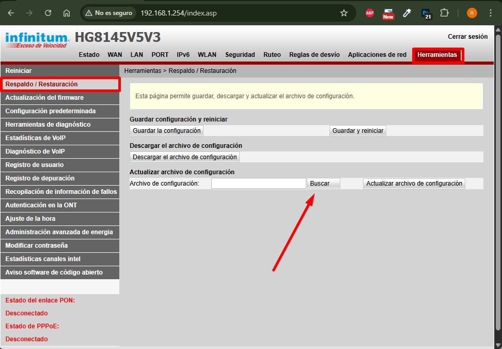Switch to the WLAN tab

pos(207,54)
